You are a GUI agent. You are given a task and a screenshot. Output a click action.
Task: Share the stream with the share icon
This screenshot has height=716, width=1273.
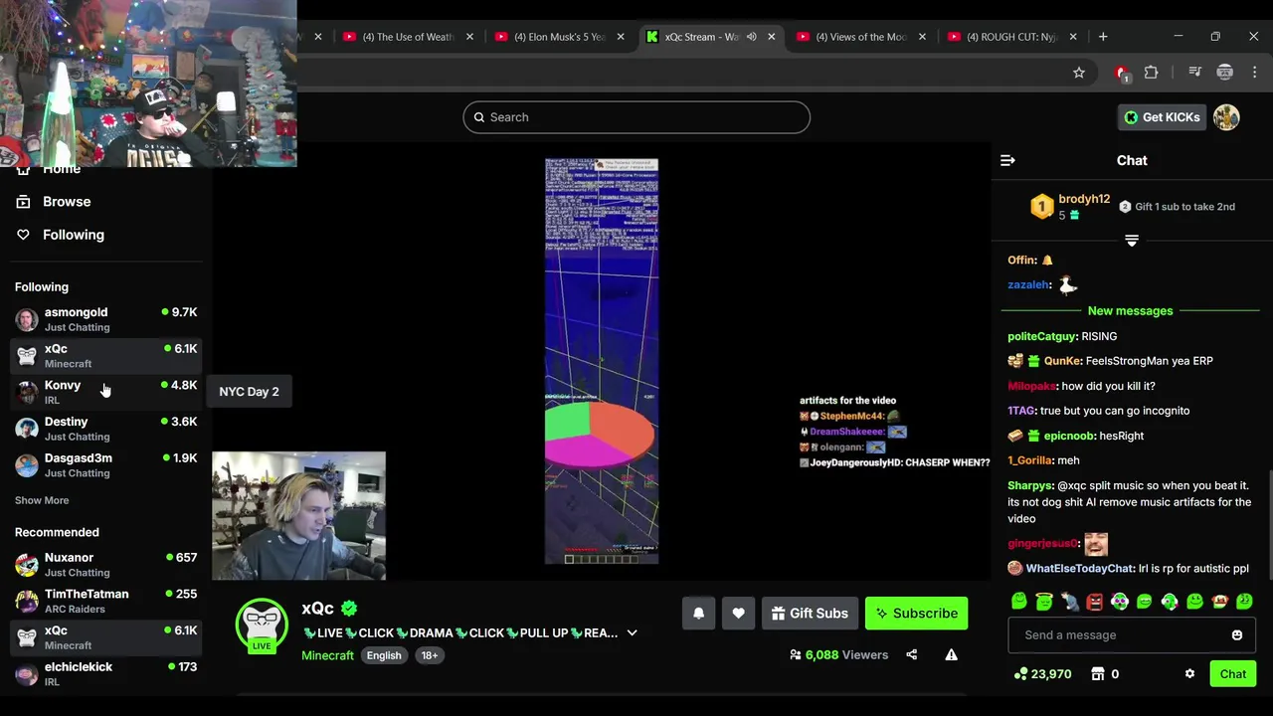click(912, 654)
